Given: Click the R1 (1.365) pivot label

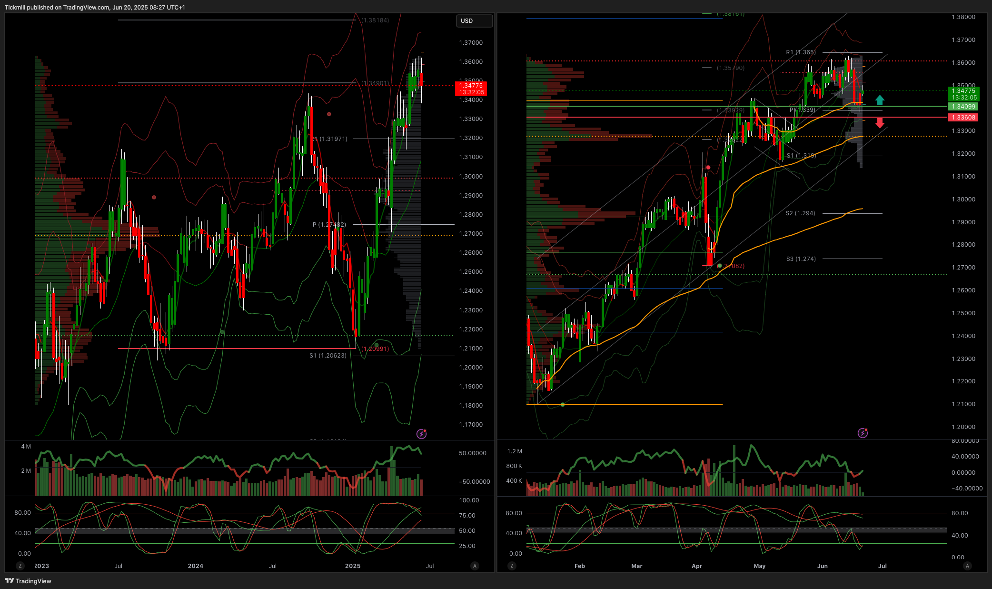Looking at the screenshot, I should (x=801, y=52).
